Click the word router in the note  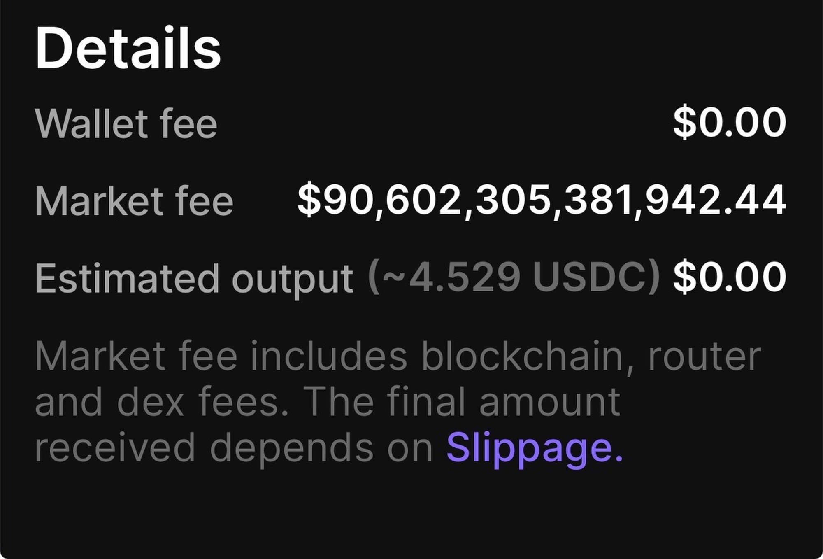click(704, 356)
